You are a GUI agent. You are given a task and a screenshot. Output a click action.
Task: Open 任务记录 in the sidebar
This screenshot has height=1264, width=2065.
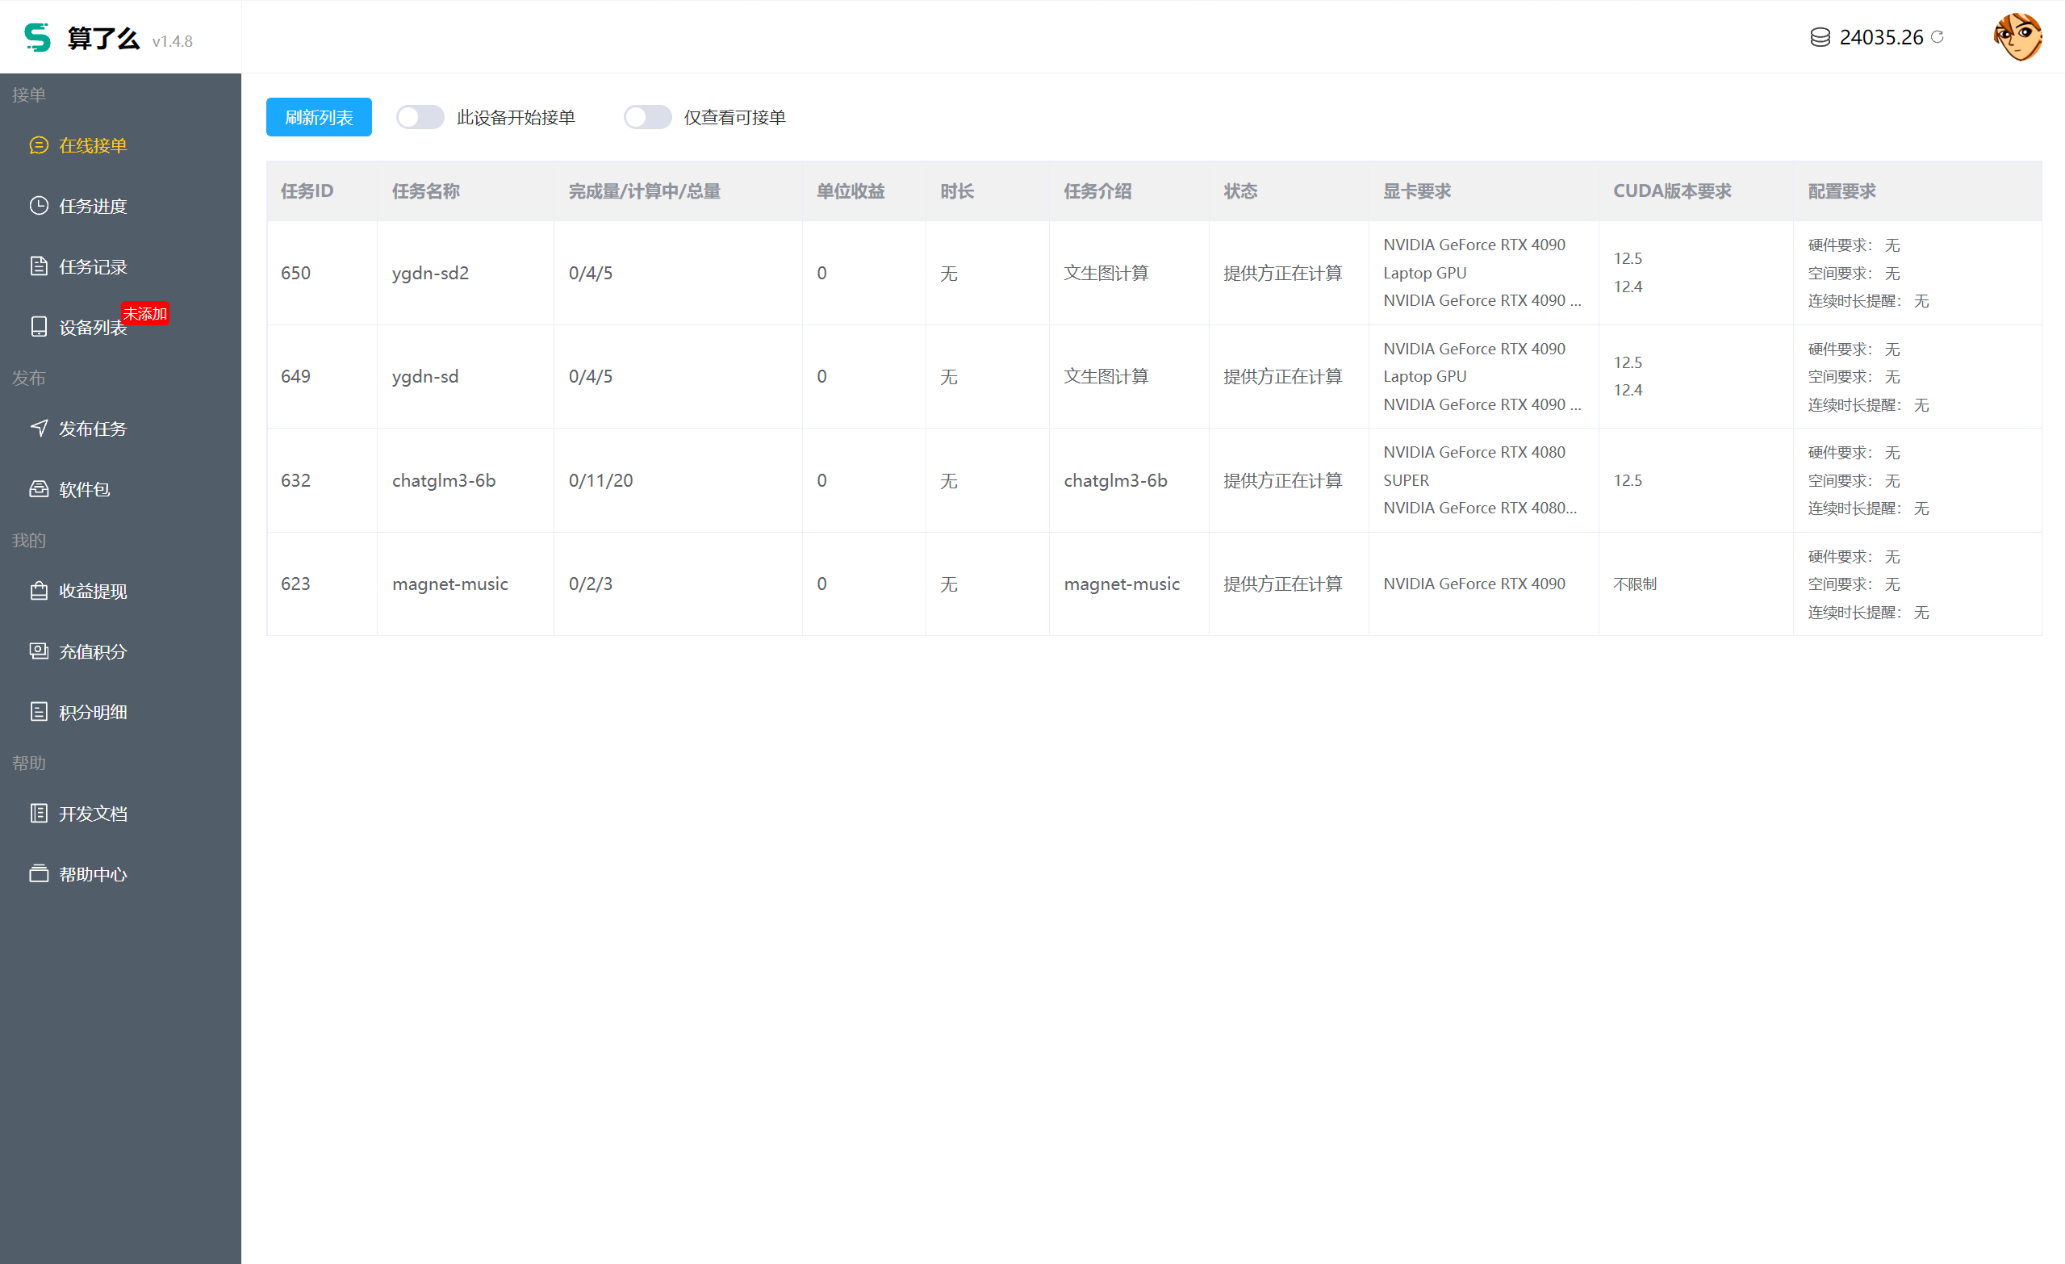click(92, 266)
